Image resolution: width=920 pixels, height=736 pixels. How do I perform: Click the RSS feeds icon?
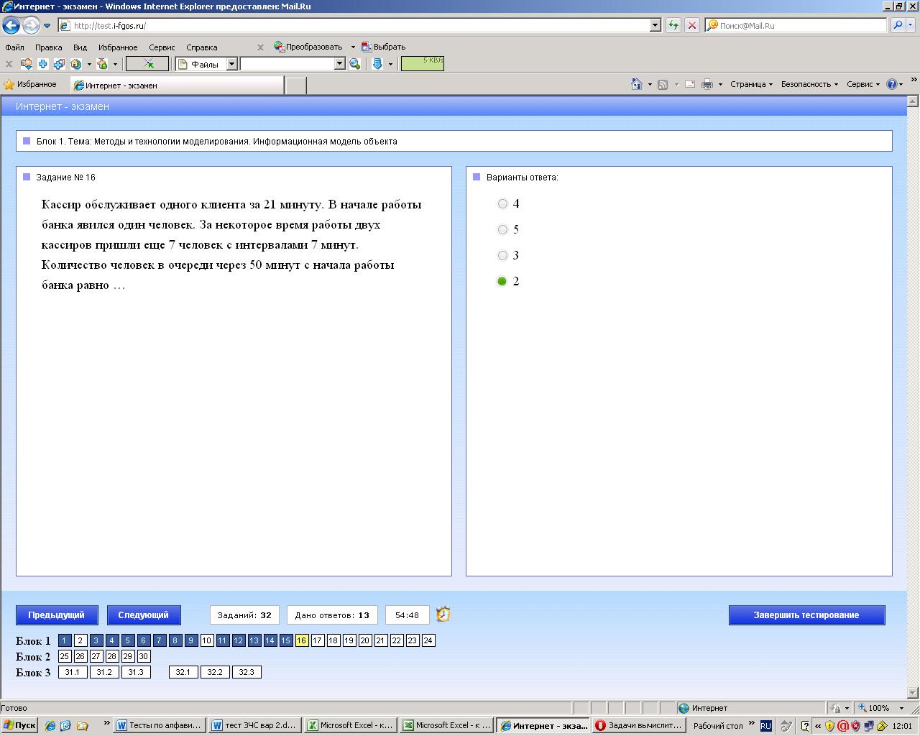(x=663, y=84)
